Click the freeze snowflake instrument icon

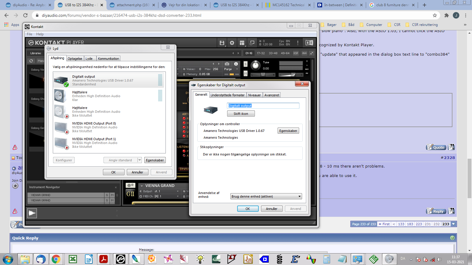click(130, 185)
